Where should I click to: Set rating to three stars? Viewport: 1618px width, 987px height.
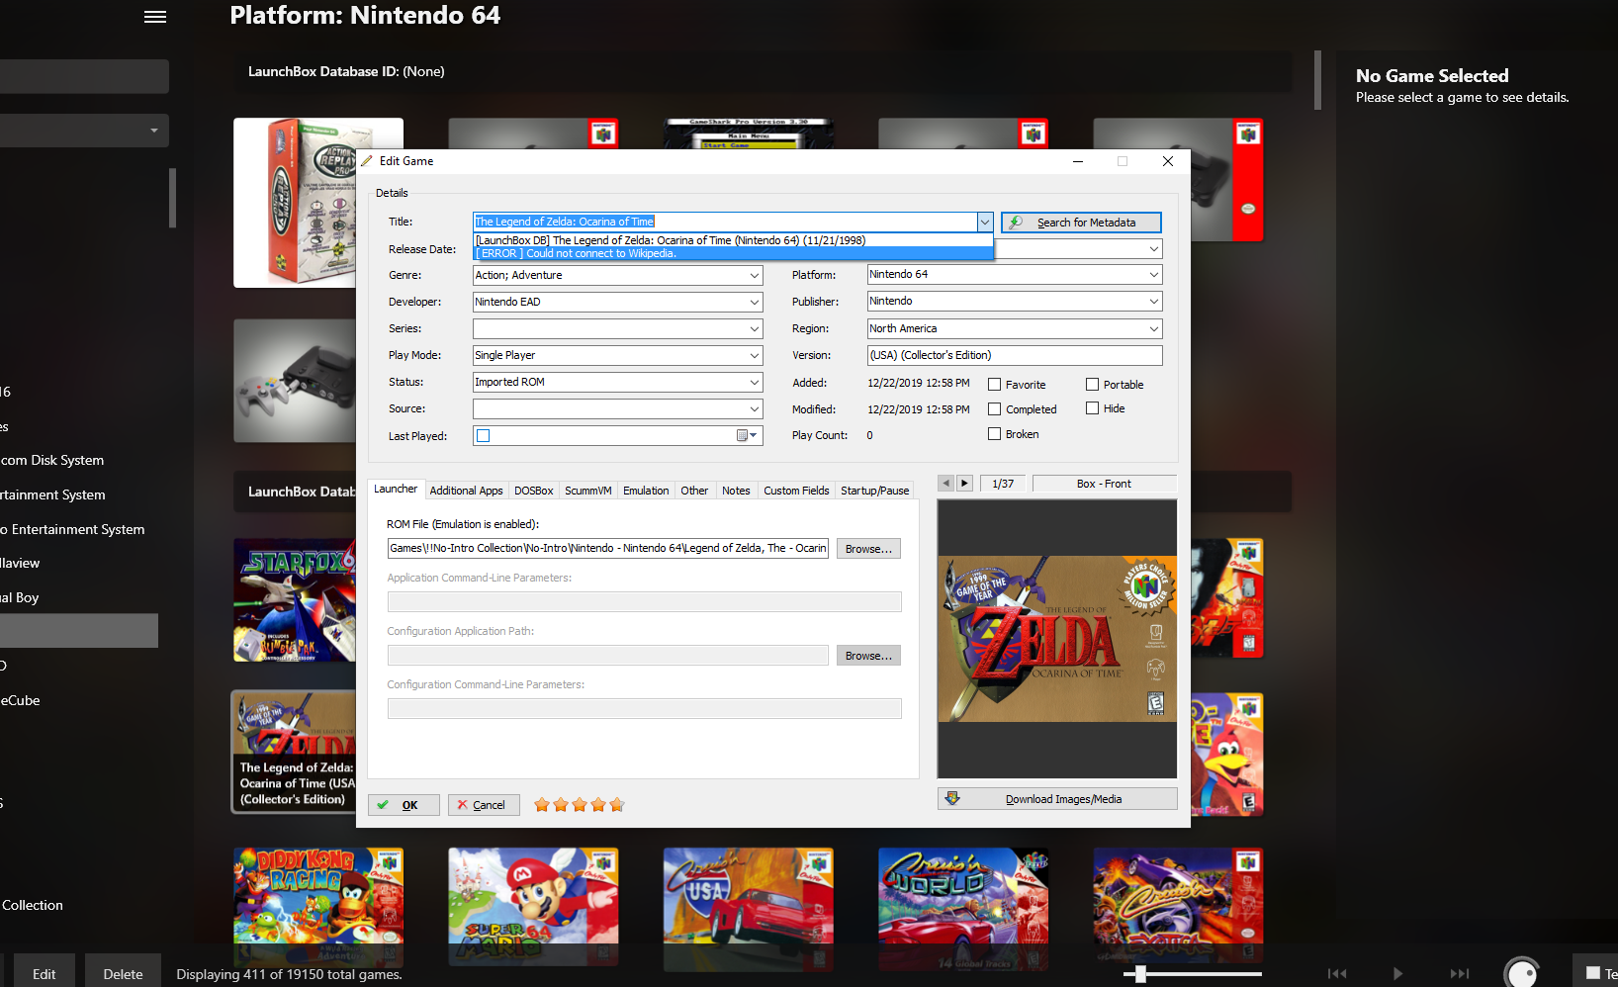580,805
